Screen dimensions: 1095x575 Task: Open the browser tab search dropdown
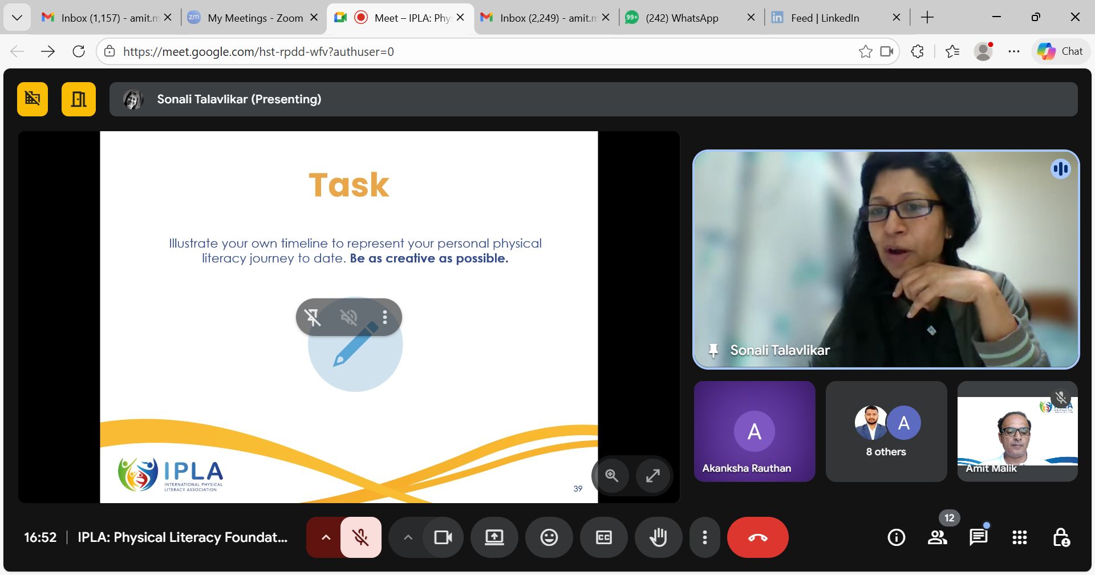[17, 18]
